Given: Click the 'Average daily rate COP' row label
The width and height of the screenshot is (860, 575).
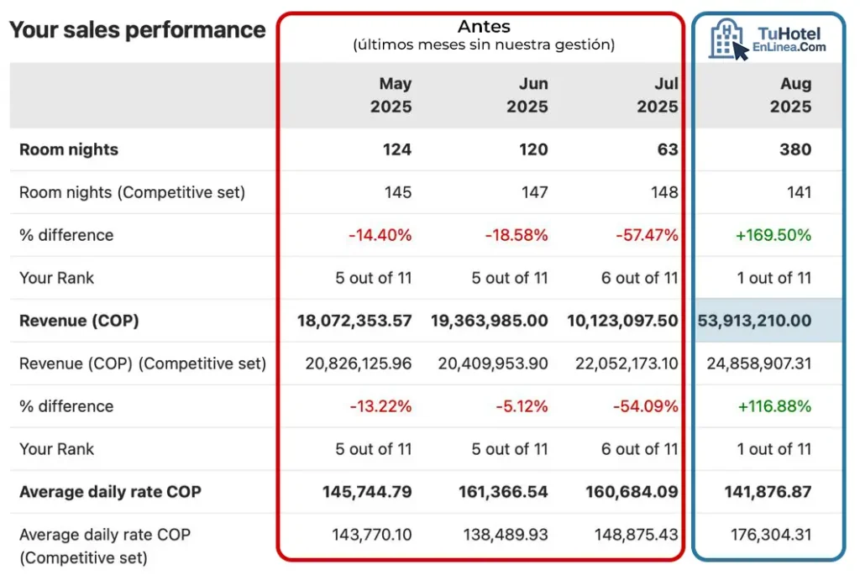Looking at the screenshot, I should click(110, 492).
